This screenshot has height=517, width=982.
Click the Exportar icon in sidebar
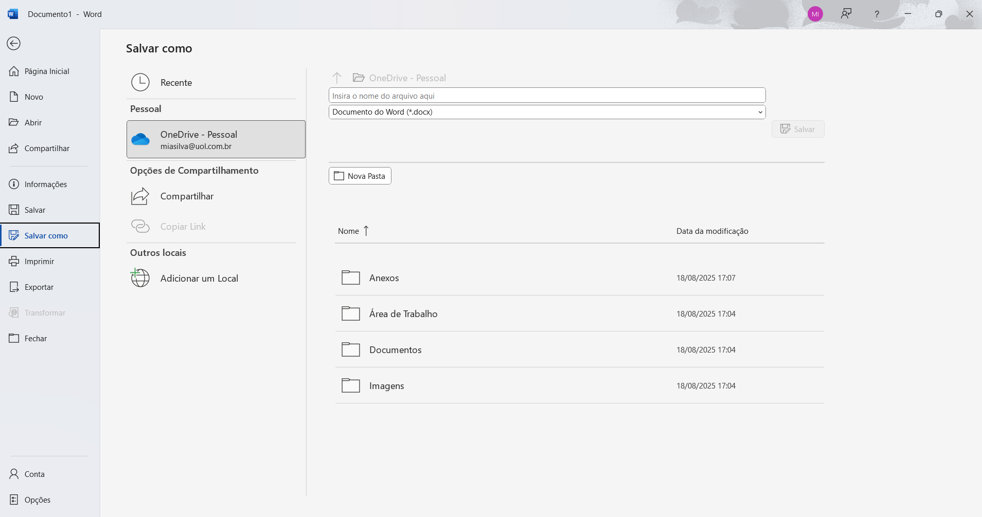14,287
